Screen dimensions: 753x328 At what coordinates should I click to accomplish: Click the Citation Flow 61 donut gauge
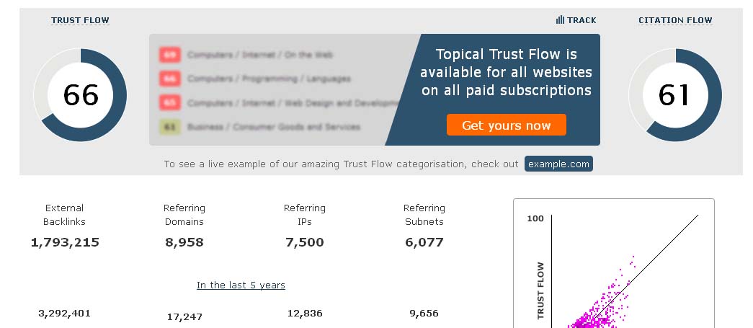click(x=675, y=95)
